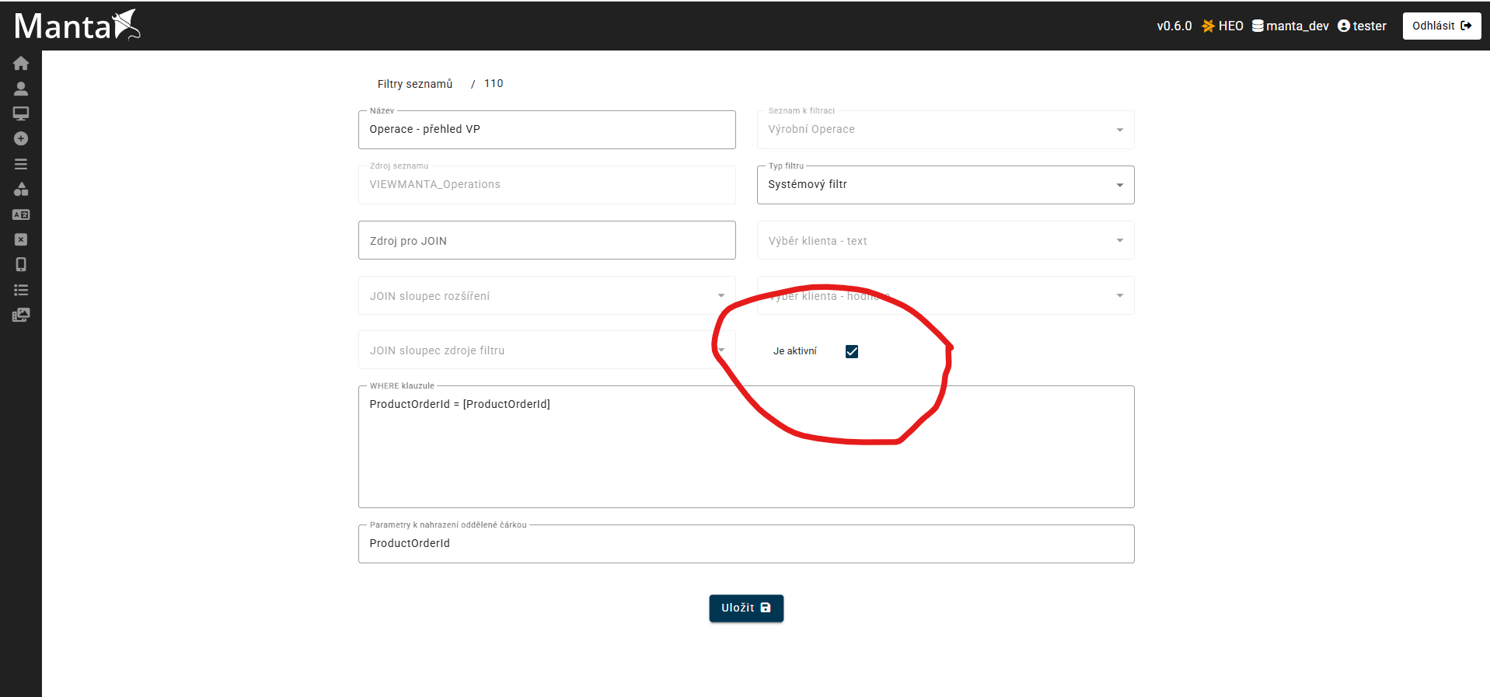Click the plus circle sidebar icon
This screenshot has width=1490, height=697.
pos(21,139)
